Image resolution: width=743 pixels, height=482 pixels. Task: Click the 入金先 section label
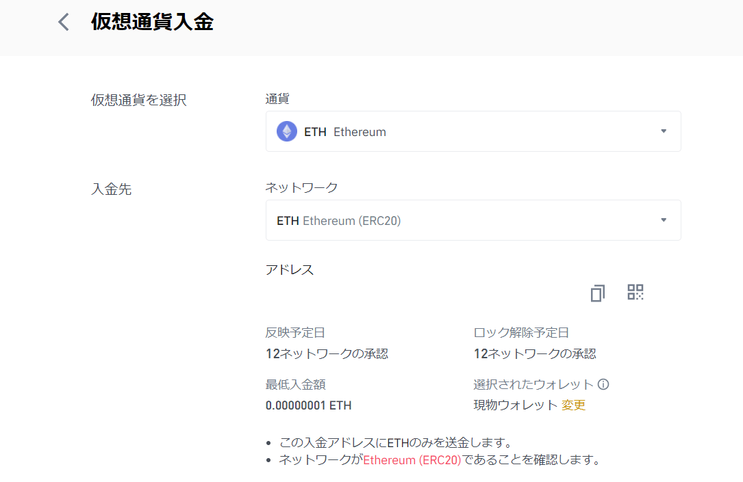(112, 189)
